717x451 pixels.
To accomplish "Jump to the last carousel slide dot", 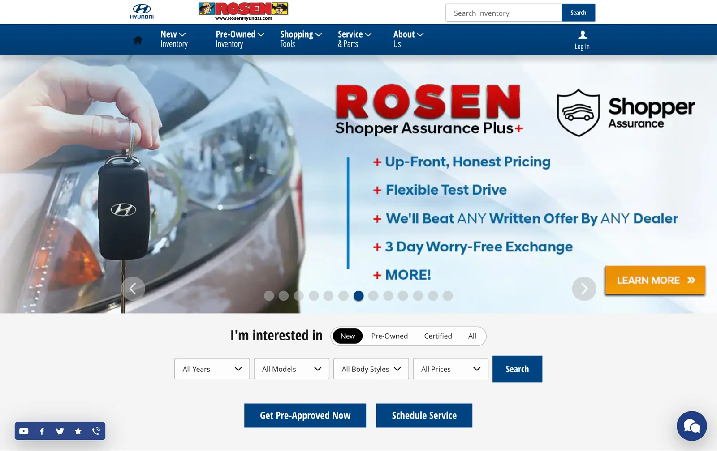I will pyautogui.click(x=448, y=296).
